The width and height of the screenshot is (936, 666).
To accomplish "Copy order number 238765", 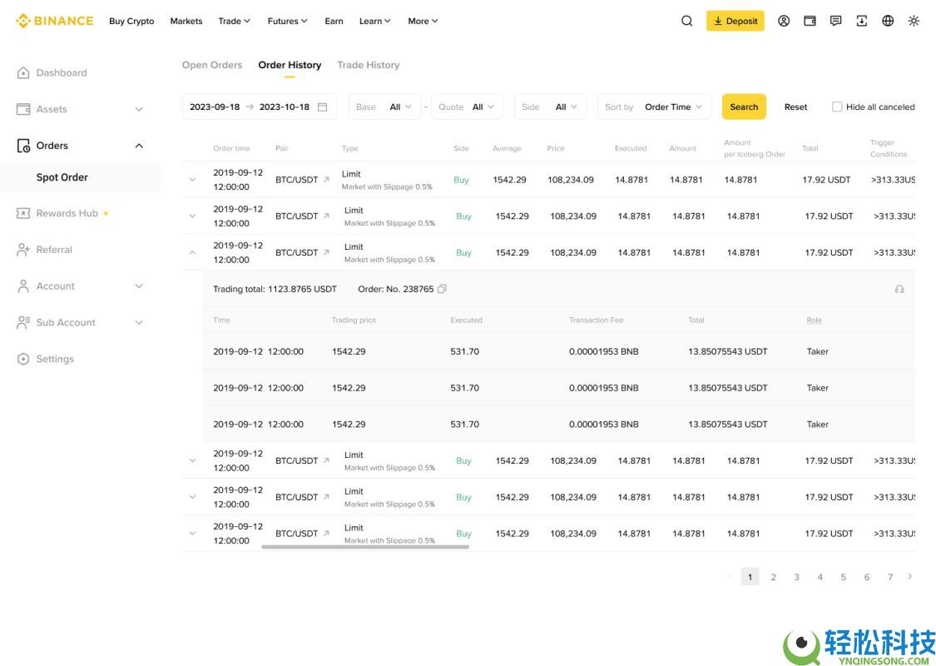I will 442,289.
